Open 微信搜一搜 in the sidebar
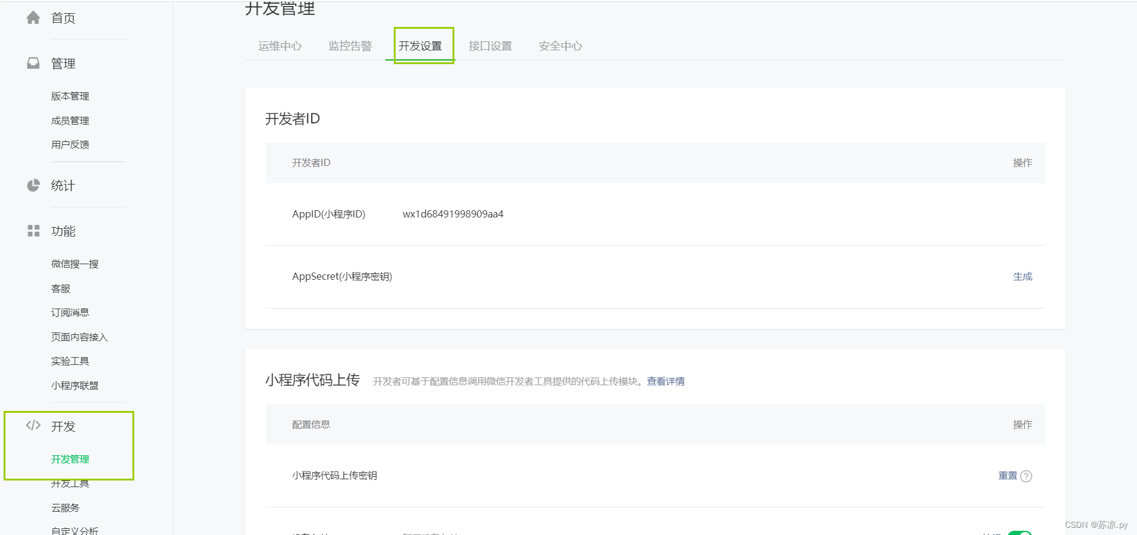The width and height of the screenshot is (1137, 535). 75,264
